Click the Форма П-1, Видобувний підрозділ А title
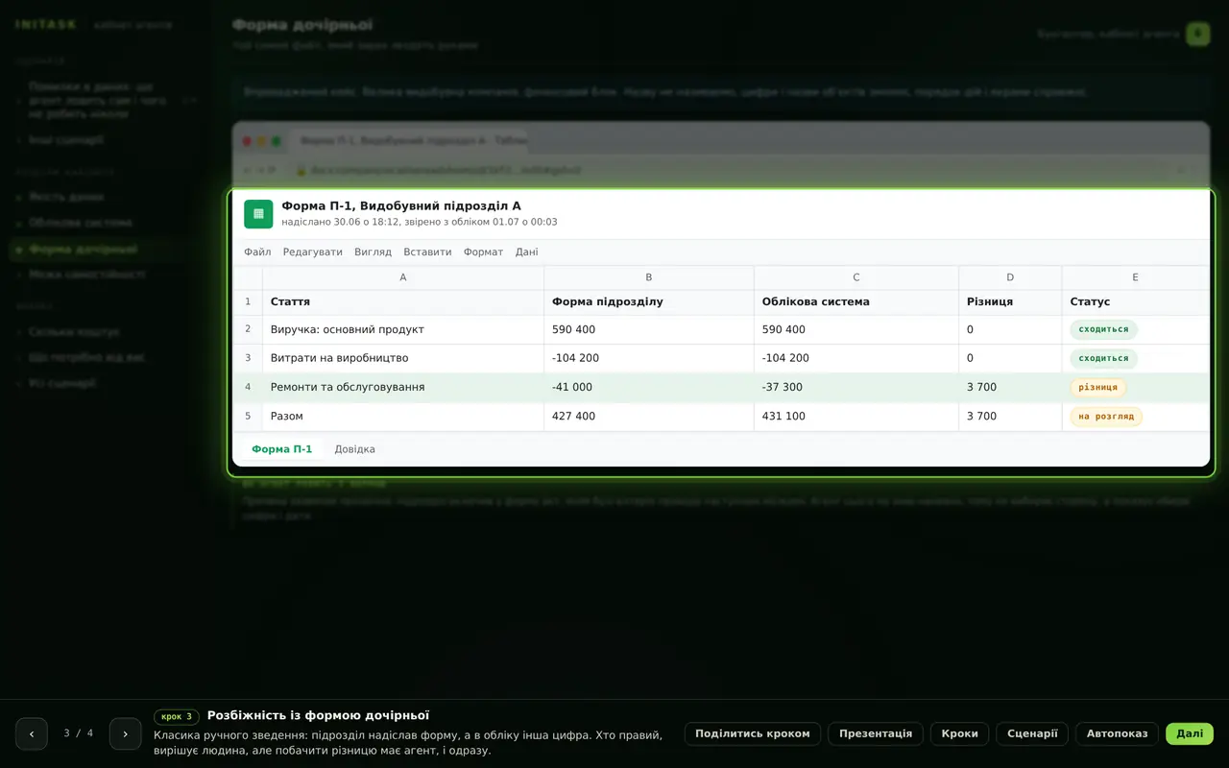This screenshot has width=1229, height=768. [x=401, y=205]
